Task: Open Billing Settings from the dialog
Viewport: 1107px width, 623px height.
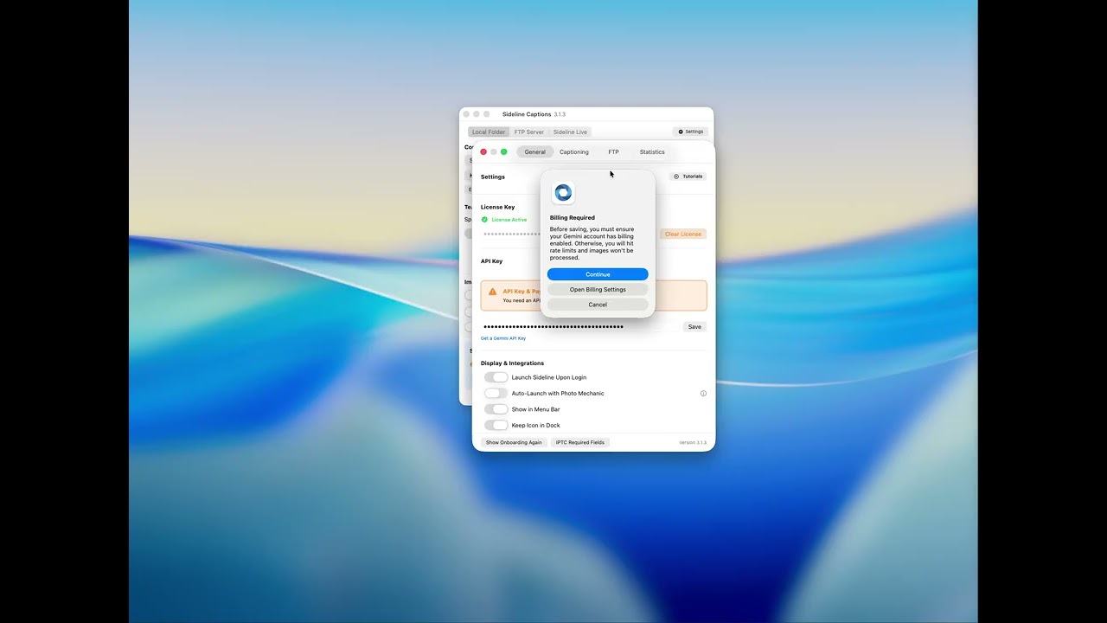Action: (x=598, y=290)
